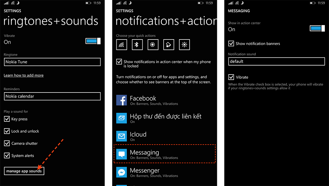
Task: Uncheck the Camera shutter sound checkbox
Action: [x=7, y=143]
